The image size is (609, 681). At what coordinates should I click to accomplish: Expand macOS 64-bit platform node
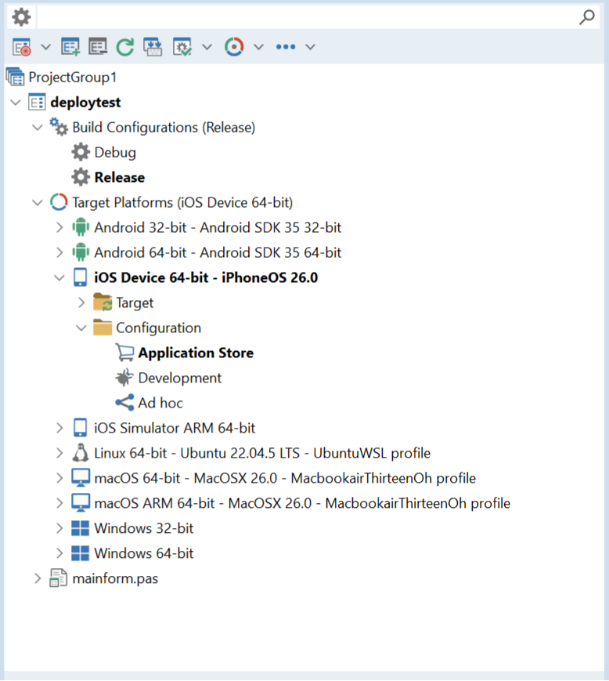coord(59,479)
